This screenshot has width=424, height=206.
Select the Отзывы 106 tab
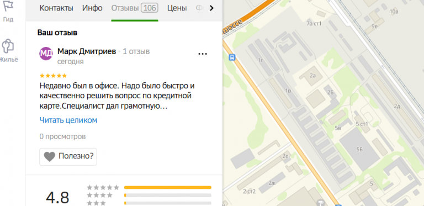135,8
